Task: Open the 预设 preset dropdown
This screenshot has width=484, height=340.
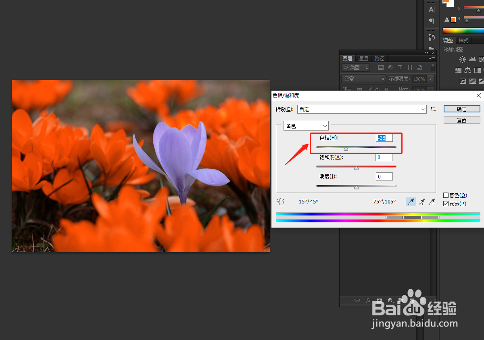Action: click(x=362, y=109)
